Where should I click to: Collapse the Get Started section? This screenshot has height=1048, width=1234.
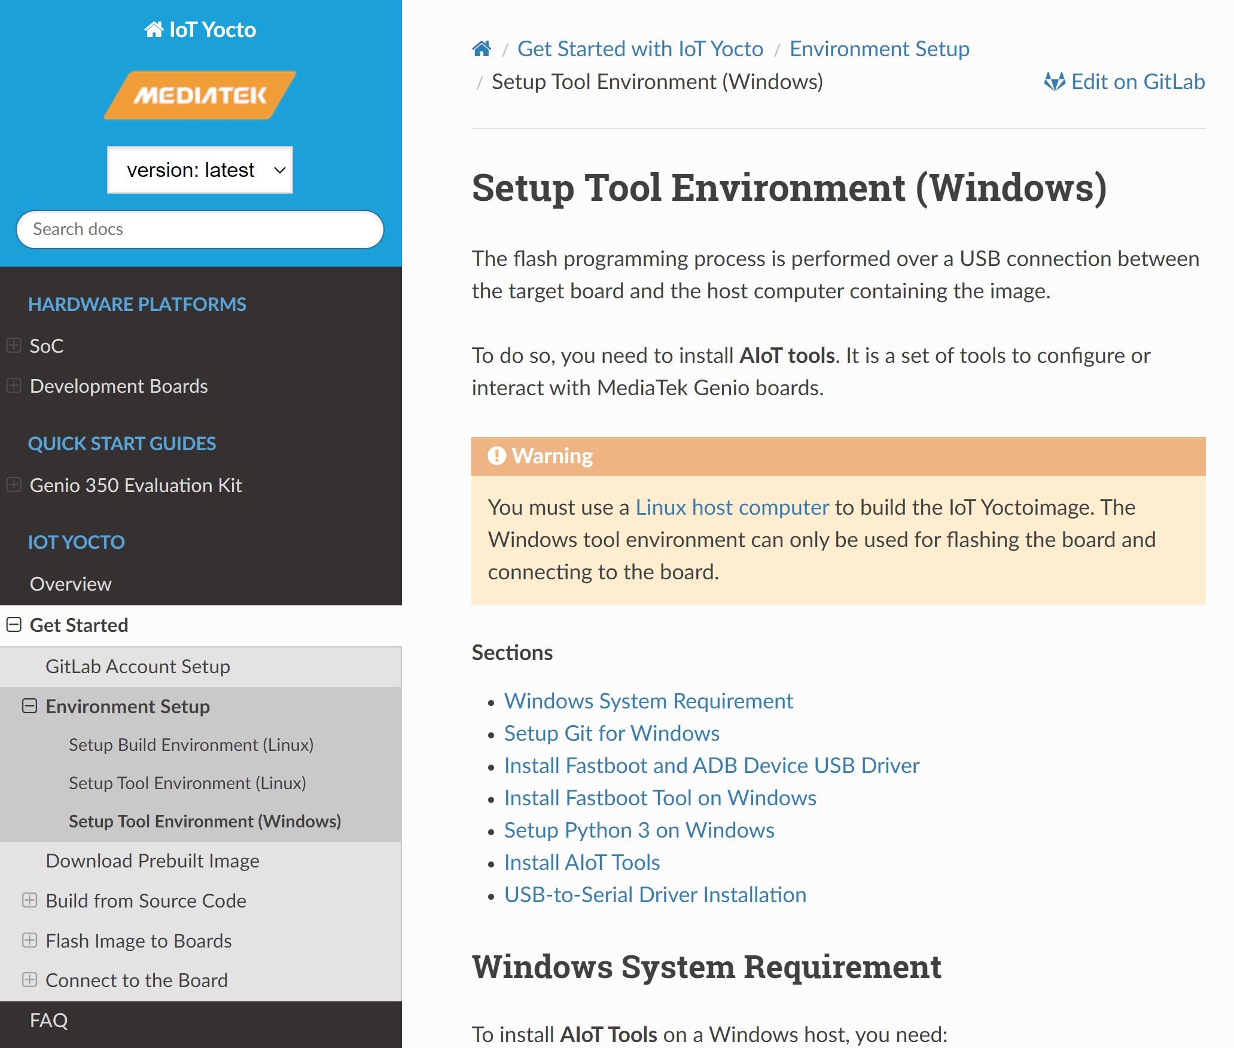tap(14, 625)
